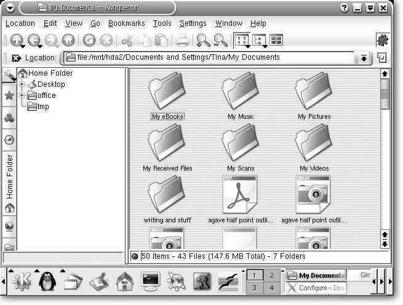Click the My Documents taskbar button

coord(316,275)
